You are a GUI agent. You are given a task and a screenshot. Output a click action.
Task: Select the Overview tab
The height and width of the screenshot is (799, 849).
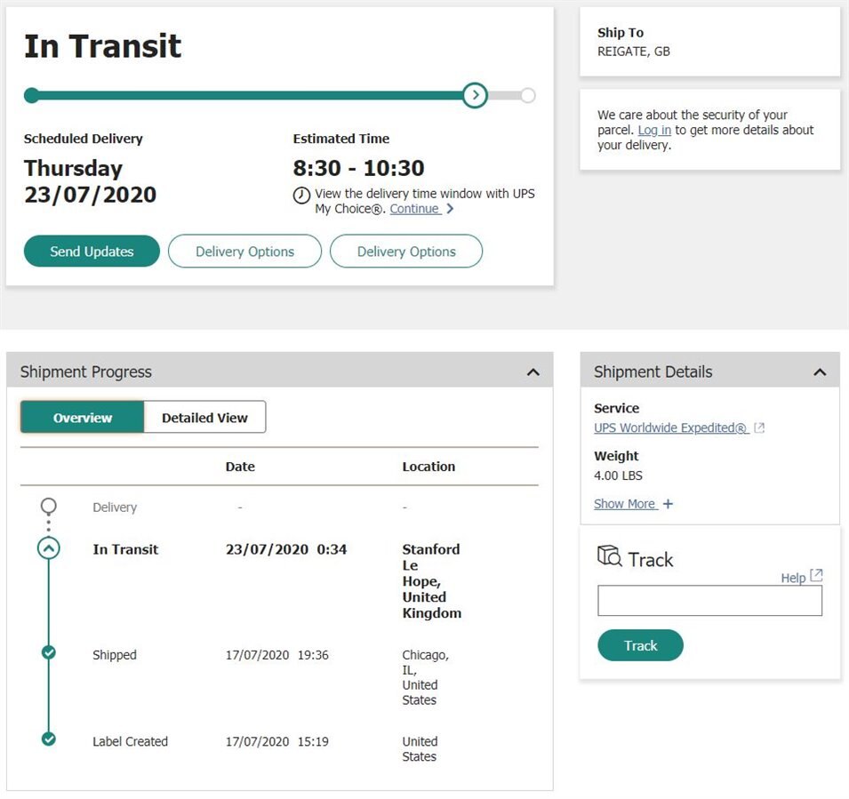(83, 418)
